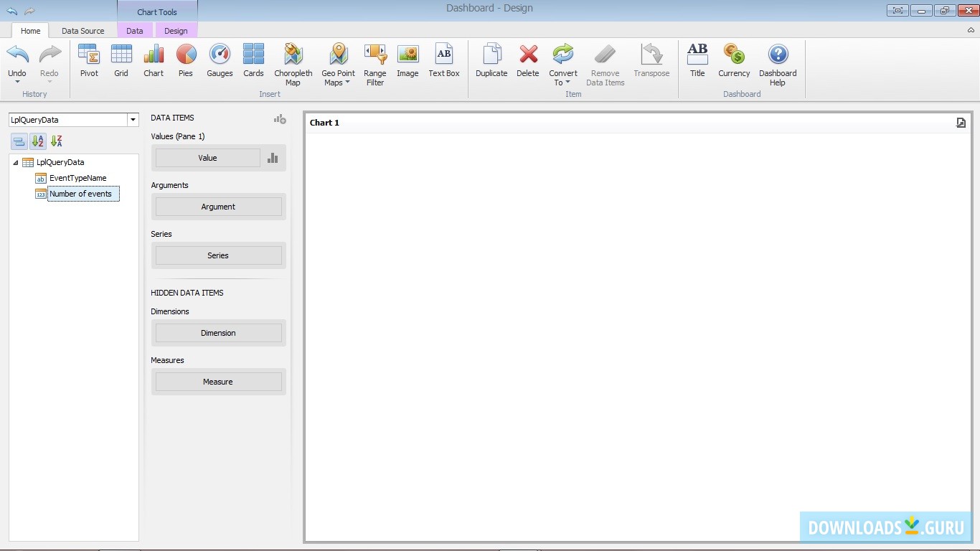Insert a Gauges item
The width and height of the screenshot is (980, 551).
(220, 60)
